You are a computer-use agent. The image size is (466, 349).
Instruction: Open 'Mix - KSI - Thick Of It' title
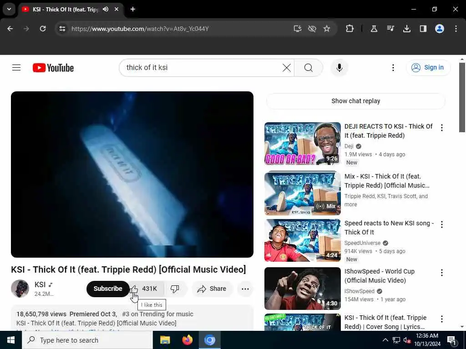pyautogui.click(x=387, y=181)
